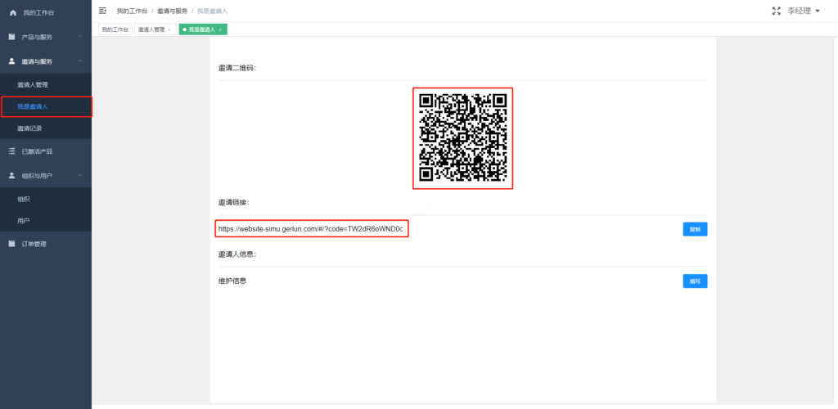
Task: Open the 我的工作台 home icon in sidebar
Action: (13, 13)
